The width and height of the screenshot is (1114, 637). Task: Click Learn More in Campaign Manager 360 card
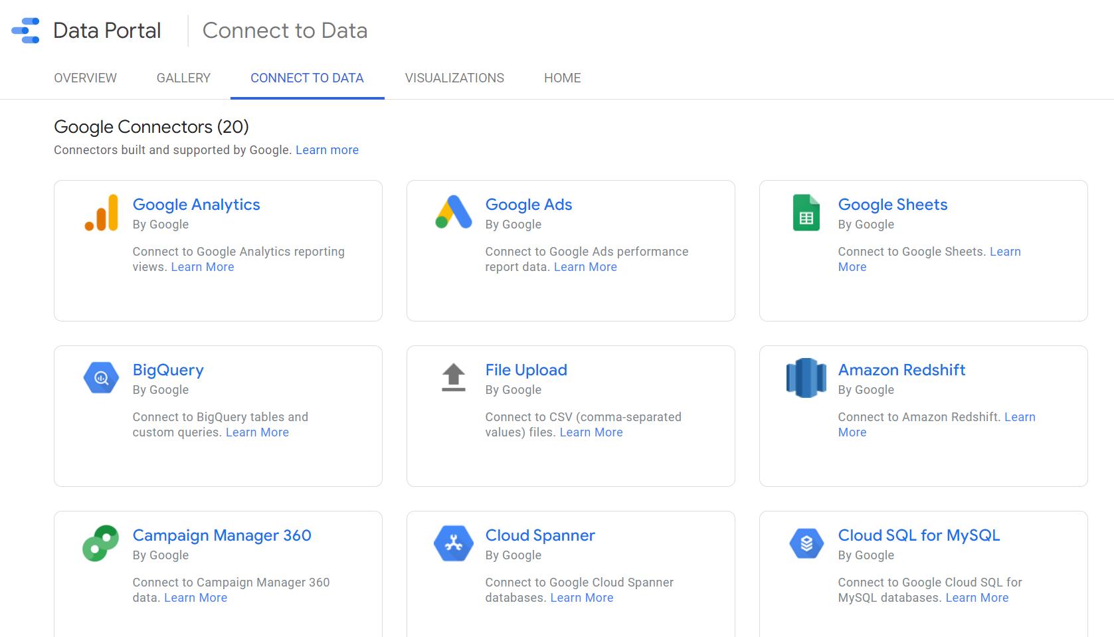(195, 598)
